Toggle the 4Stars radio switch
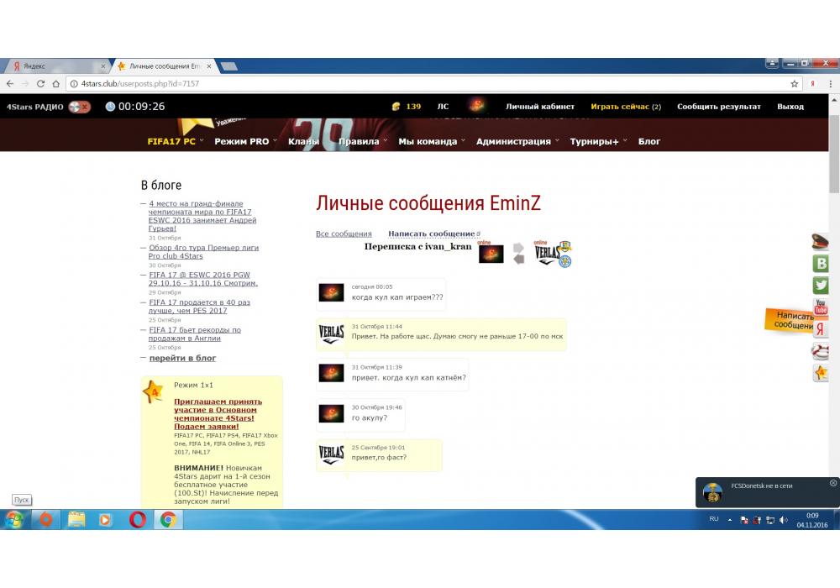The width and height of the screenshot is (840, 588). [x=80, y=107]
